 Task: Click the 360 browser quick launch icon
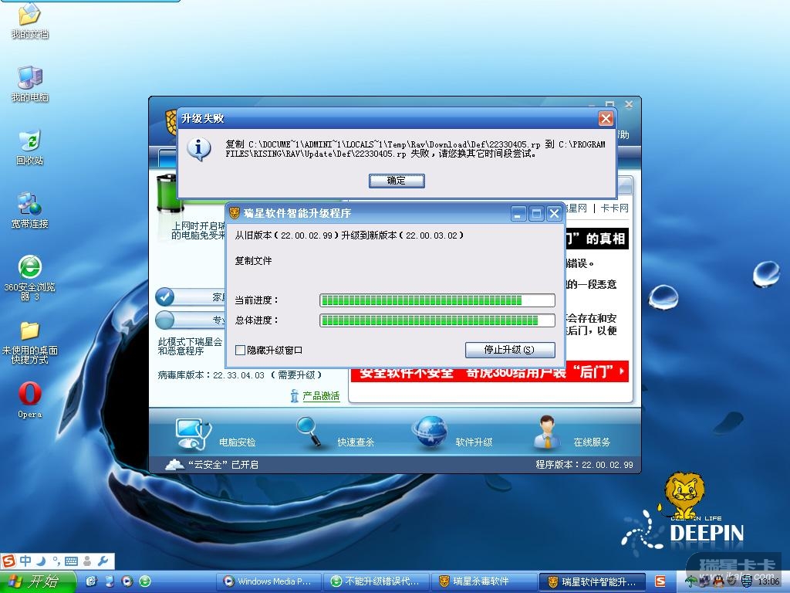(x=145, y=581)
